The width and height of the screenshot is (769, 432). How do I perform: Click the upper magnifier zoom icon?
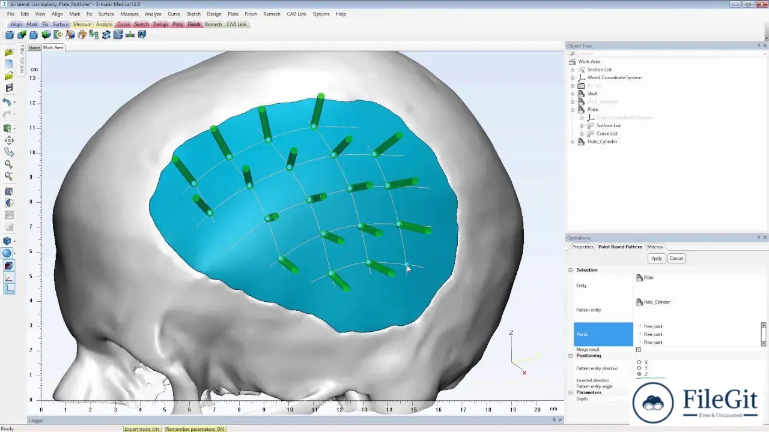8,164
